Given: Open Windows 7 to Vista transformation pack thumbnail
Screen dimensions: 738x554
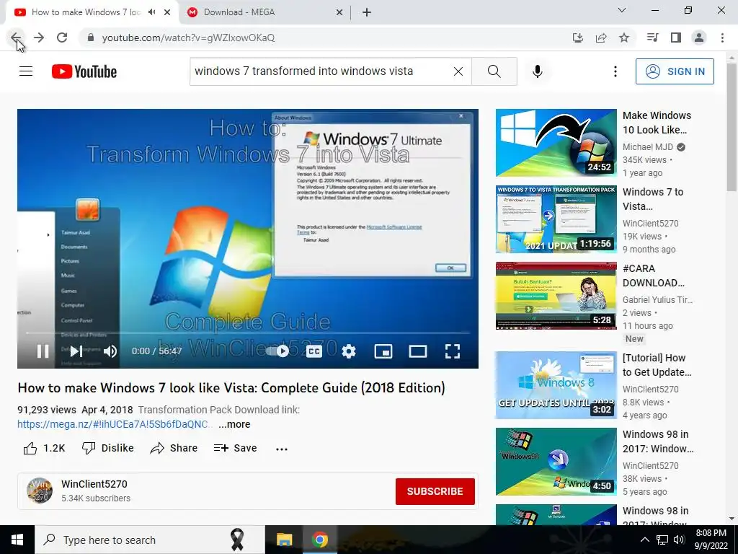Looking at the screenshot, I should point(556,219).
